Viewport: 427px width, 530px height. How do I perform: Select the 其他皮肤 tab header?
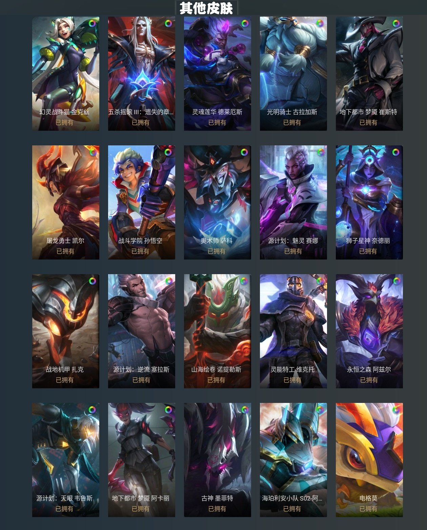coord(206,8)
